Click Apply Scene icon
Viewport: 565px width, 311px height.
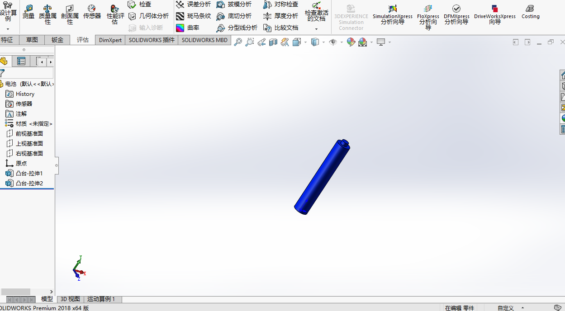click(x=362, y=42)
